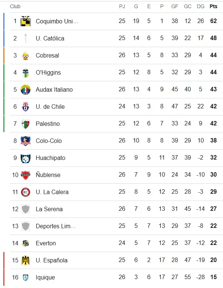Click the U. de Chile logo

pos(26,107)
